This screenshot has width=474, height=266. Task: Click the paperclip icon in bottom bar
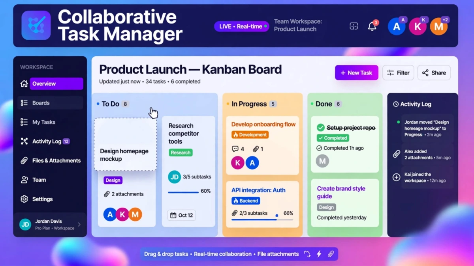tap(331, 254)
